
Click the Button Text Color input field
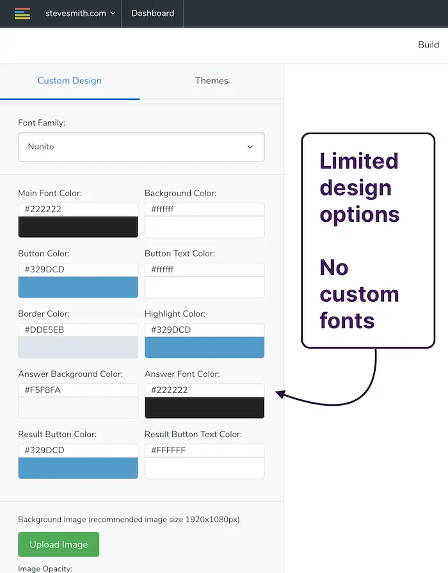pyautogui.click(x=204, y=269)
